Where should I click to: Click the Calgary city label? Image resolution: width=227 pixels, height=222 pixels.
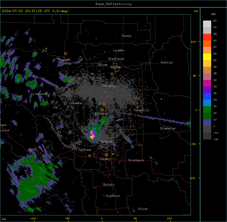pyautogui.click(x=105, y=159)
